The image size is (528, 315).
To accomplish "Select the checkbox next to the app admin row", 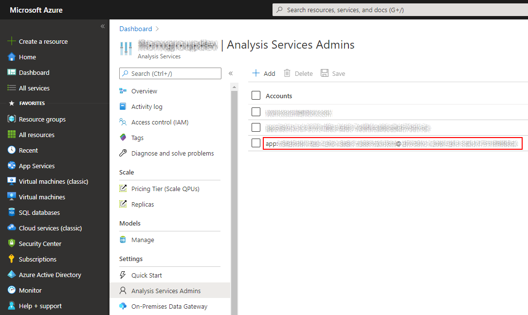I will (256, 143).
